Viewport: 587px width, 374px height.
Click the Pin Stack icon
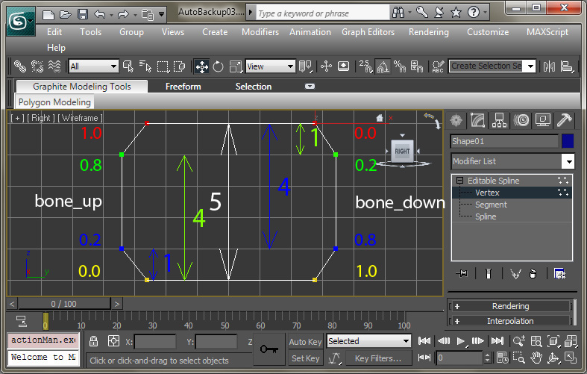(x=462, y=274)
